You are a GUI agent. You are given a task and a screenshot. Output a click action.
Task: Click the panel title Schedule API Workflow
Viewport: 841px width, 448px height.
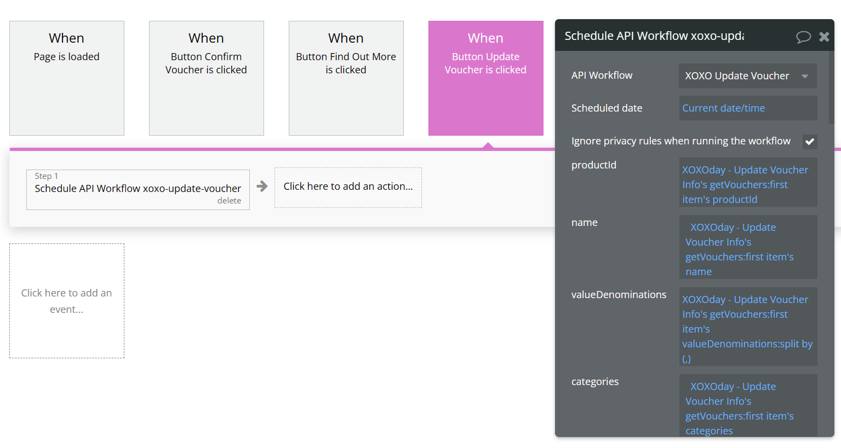pos(654,36)
